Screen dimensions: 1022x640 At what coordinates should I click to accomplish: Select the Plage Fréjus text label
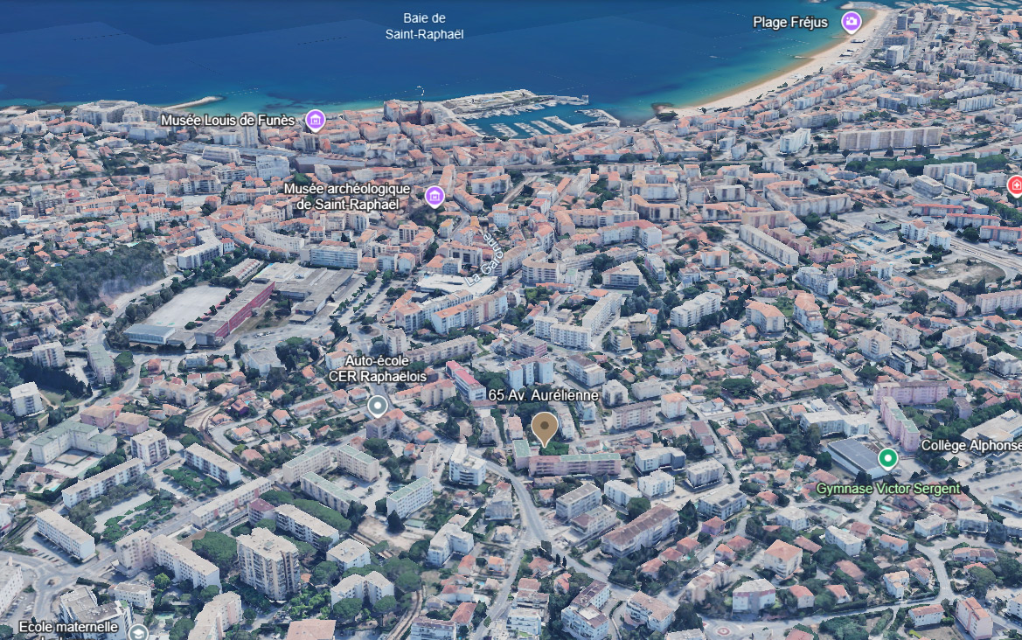click(x=789, y=22)
